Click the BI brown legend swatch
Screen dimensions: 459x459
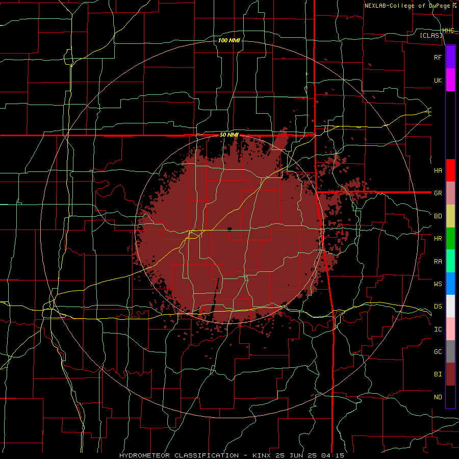(x=450, y=374)
